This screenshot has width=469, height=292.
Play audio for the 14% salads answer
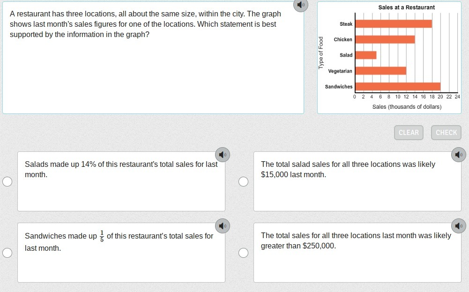(x=222, y=154)
